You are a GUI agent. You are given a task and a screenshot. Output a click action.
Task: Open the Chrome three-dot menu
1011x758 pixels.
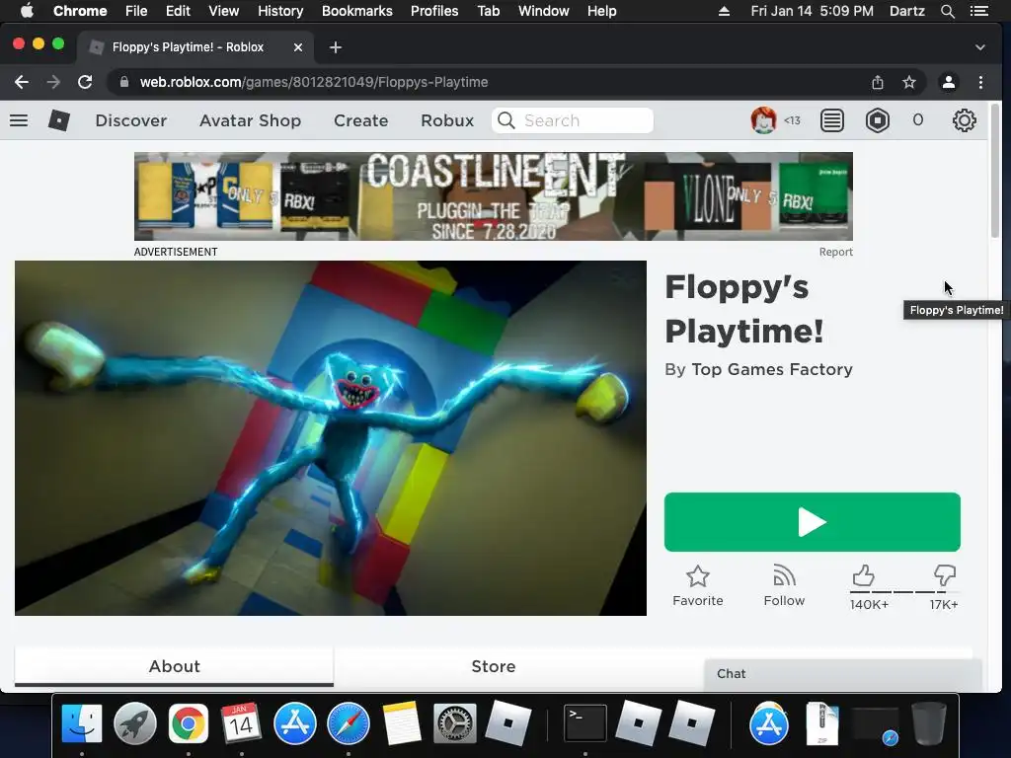point(980,82)
